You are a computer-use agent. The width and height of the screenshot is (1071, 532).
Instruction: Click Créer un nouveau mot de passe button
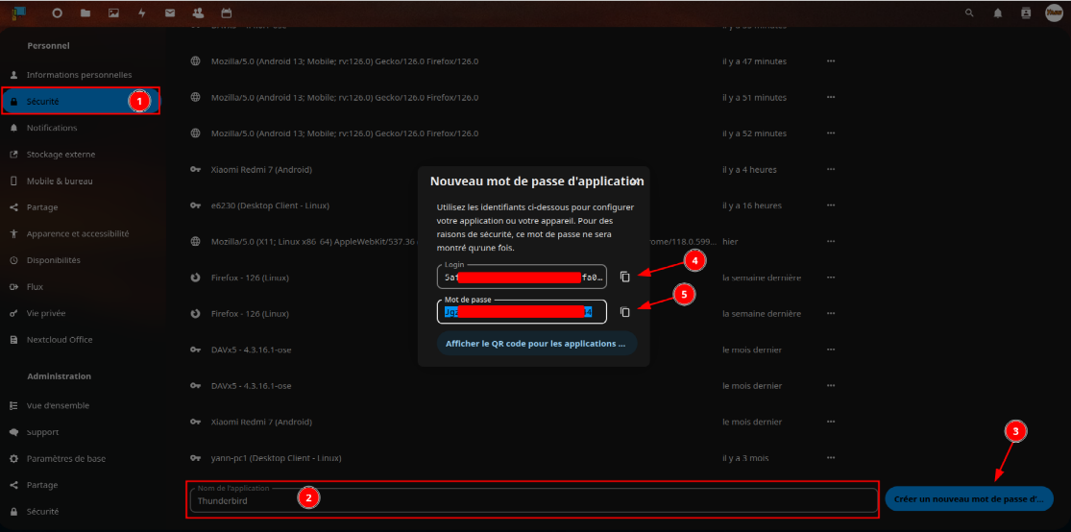coord(968,498)
